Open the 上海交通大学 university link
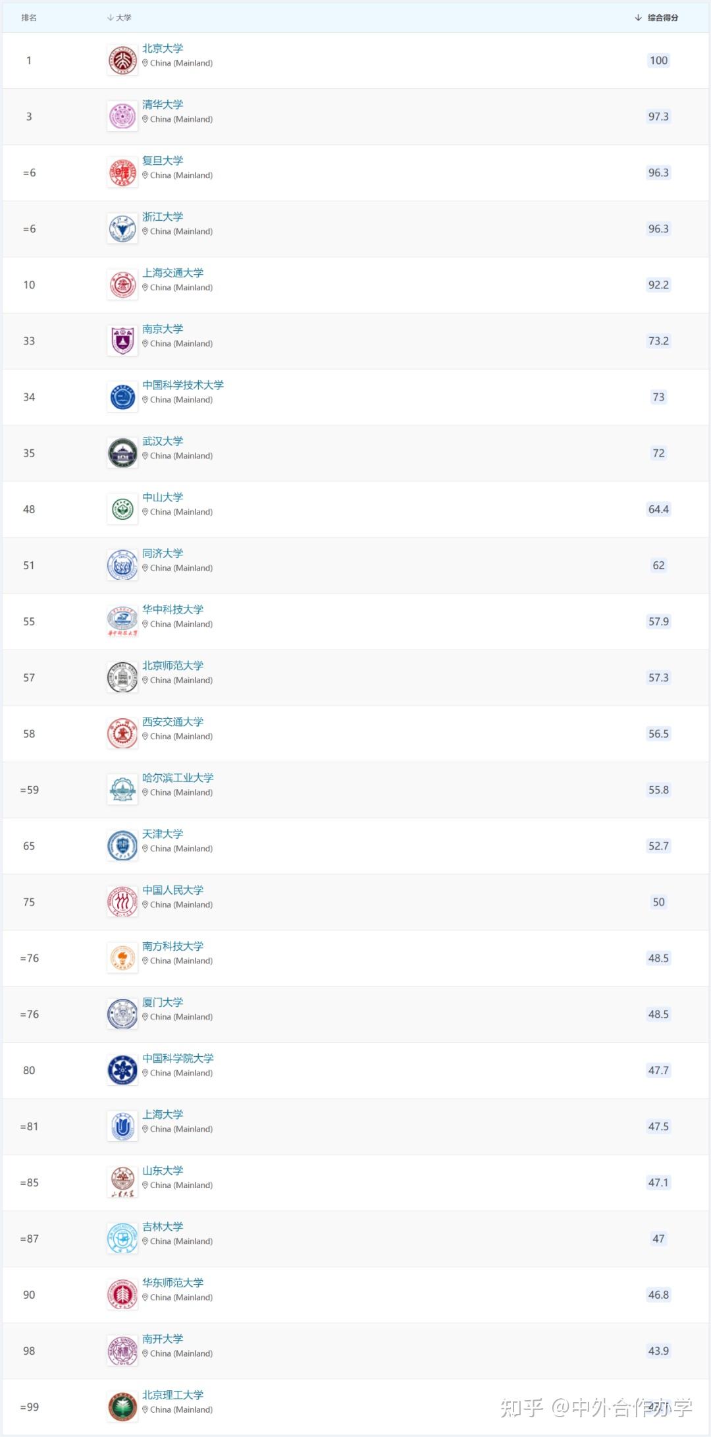 pyautogui.click(x=173, y=273)
